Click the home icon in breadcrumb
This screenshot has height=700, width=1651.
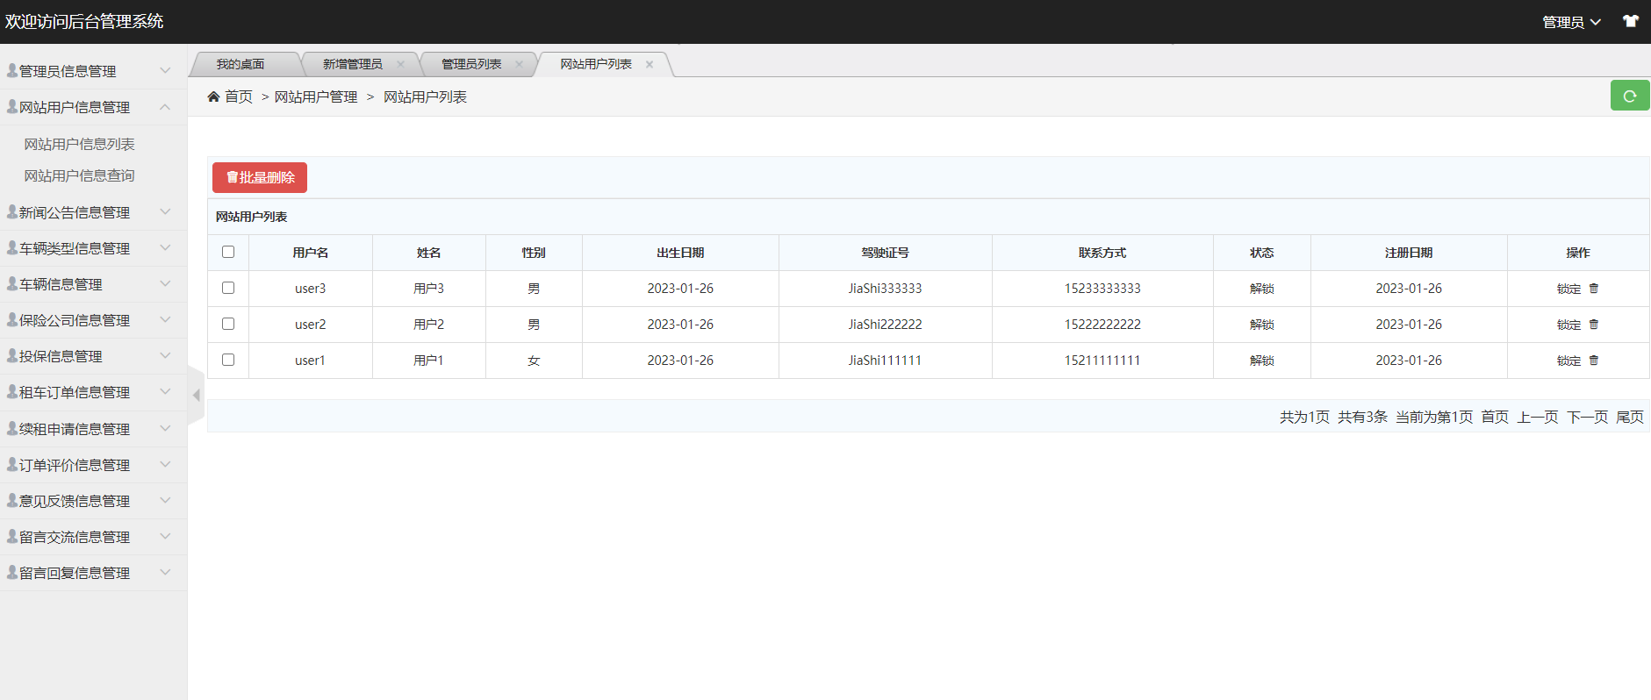(x=213, y=96)
